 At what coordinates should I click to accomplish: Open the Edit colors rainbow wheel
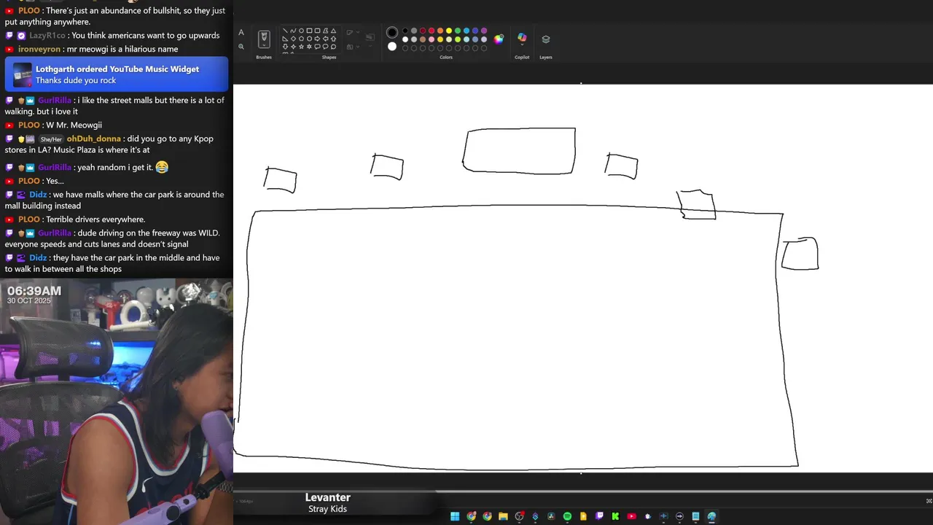pyautogui.click(x=498, y=39)
